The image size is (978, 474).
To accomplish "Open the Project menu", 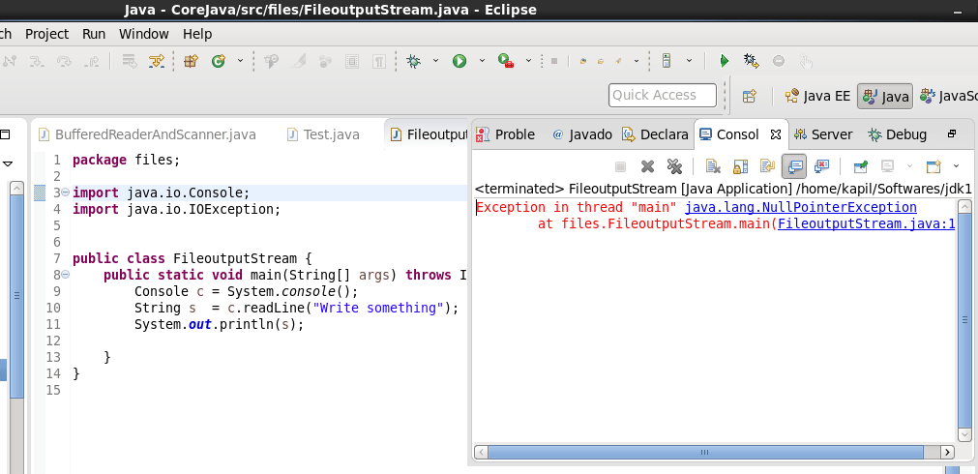I will (x=46, y=34).
